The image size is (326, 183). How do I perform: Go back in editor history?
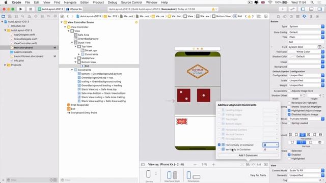(68, 16)
